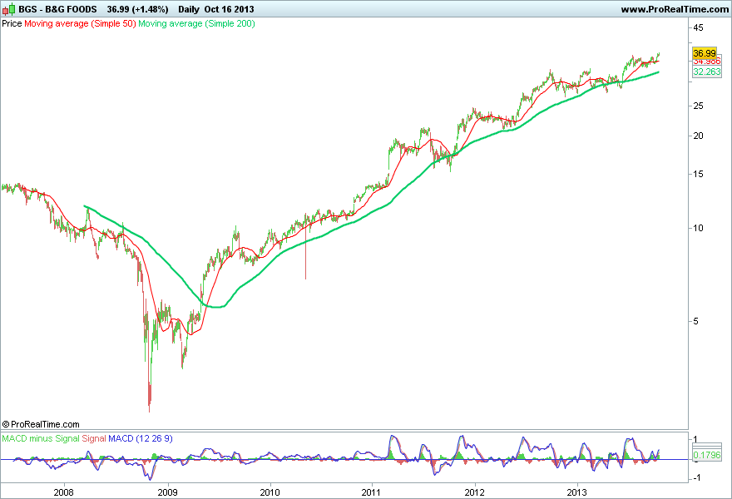Viewport: 732px width, 499px height.
Task: Open the www.ProRealTime.com link
Action: click(x=675, y=9)
